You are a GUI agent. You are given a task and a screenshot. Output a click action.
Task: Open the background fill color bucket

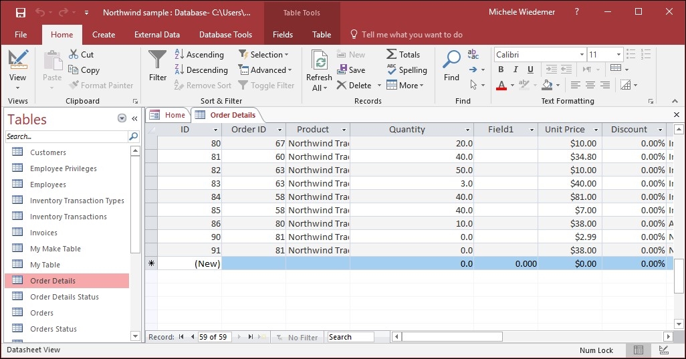548,85
